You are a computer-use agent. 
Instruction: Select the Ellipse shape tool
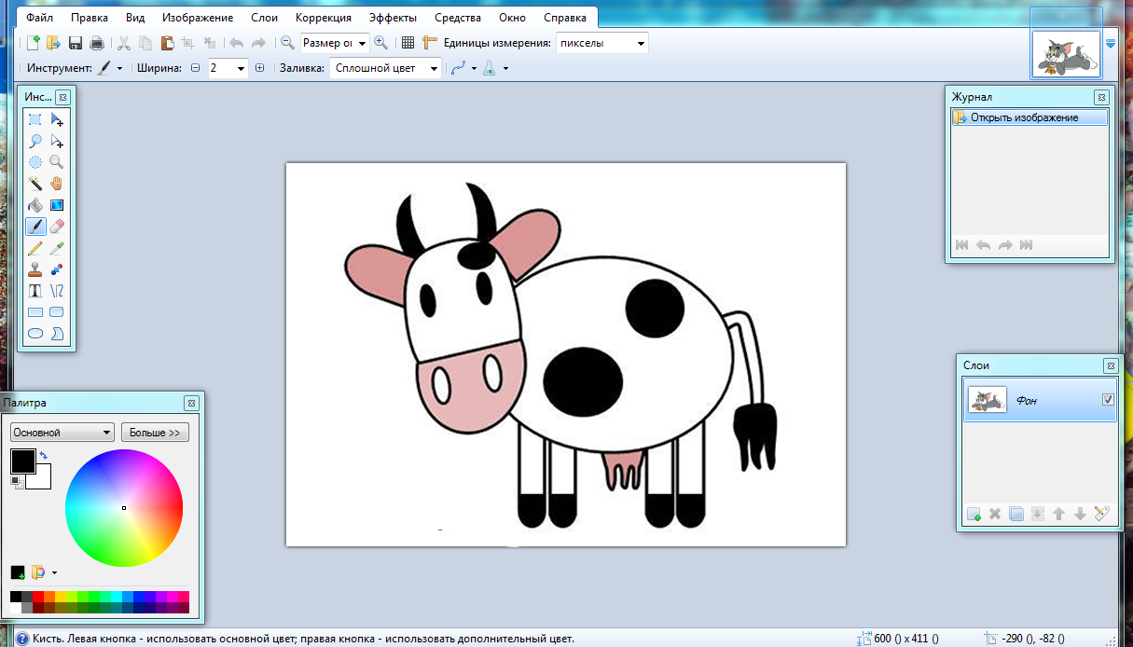click(x=35, y=334)
